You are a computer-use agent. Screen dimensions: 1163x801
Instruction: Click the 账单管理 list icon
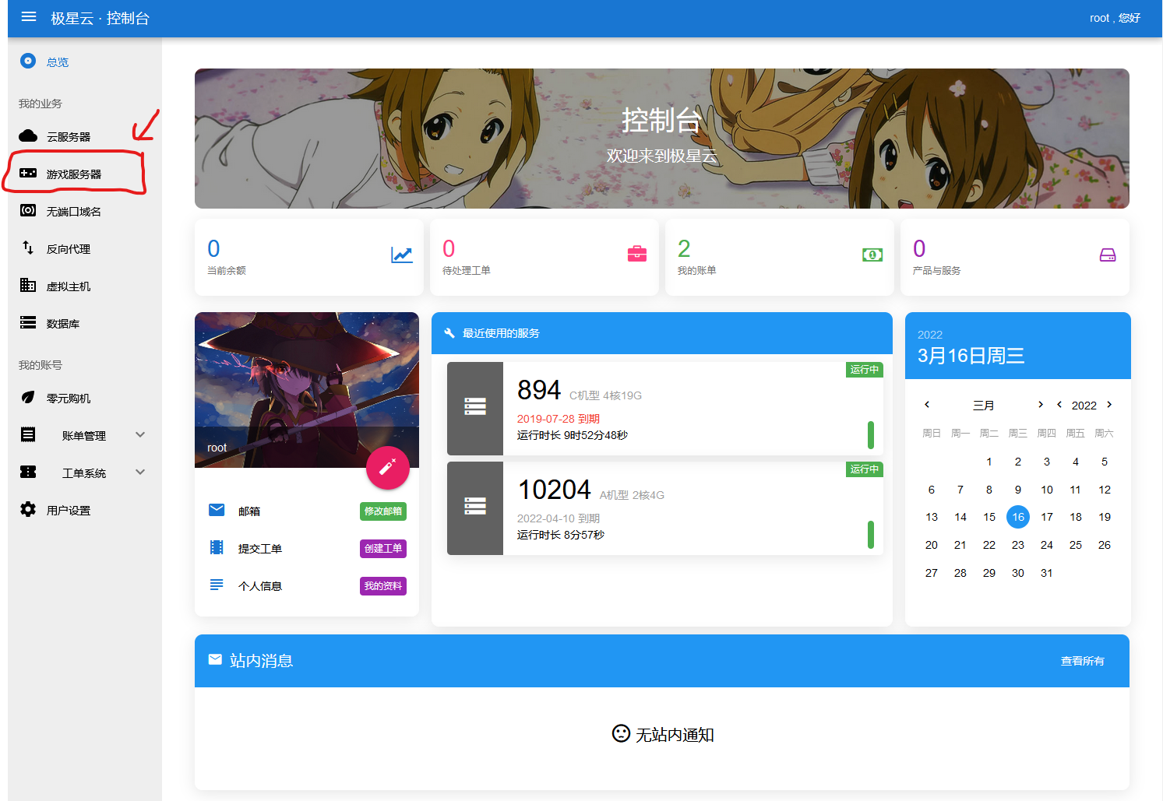[28, 434]
